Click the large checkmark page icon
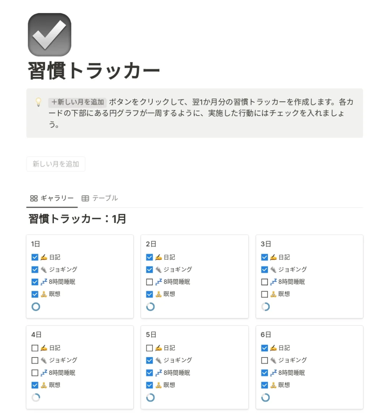389x415 pixels. point(49,35)
